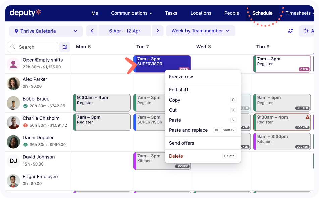
Task: Open the People page link
Action: point(232,13)
